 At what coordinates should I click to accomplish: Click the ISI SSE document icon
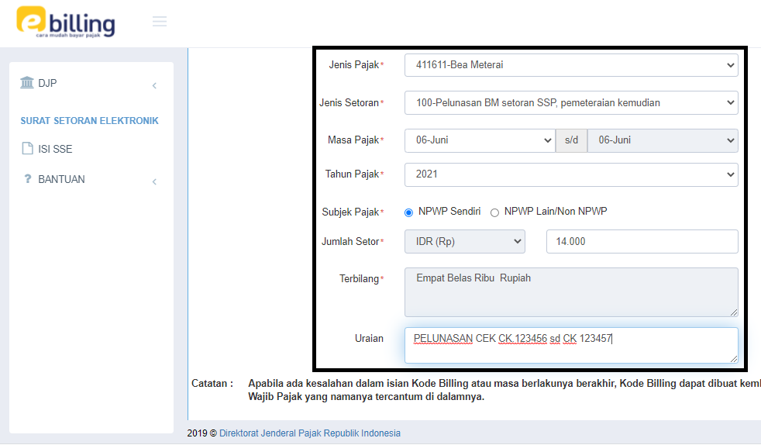coord(27,149)
